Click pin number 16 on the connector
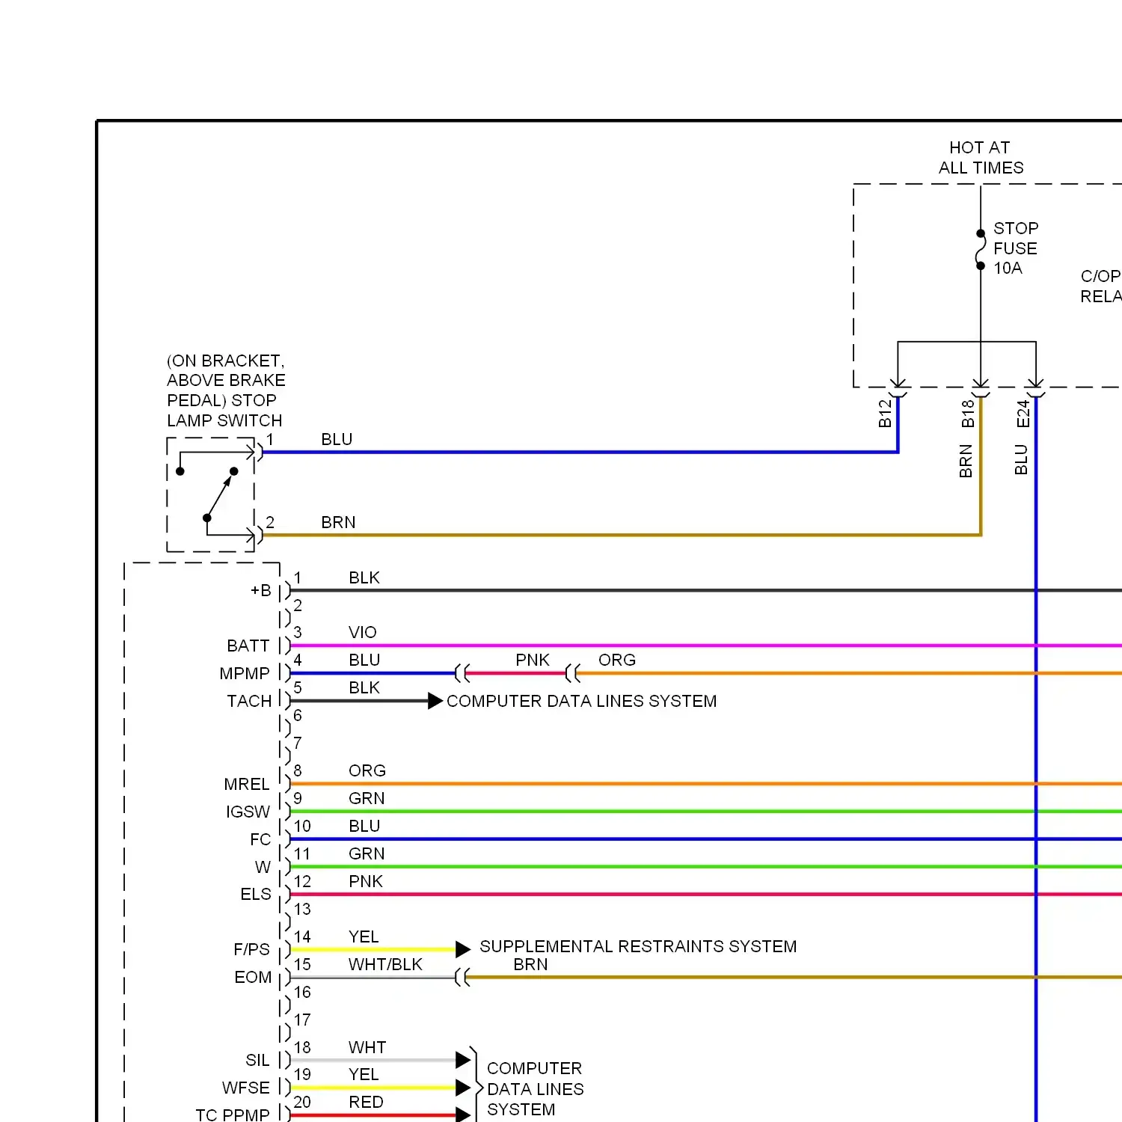The image size is (1122, 1122). (302, 992)
